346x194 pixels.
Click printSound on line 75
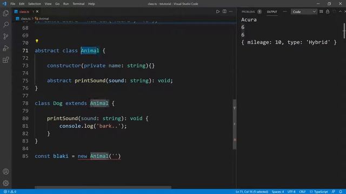90,80
